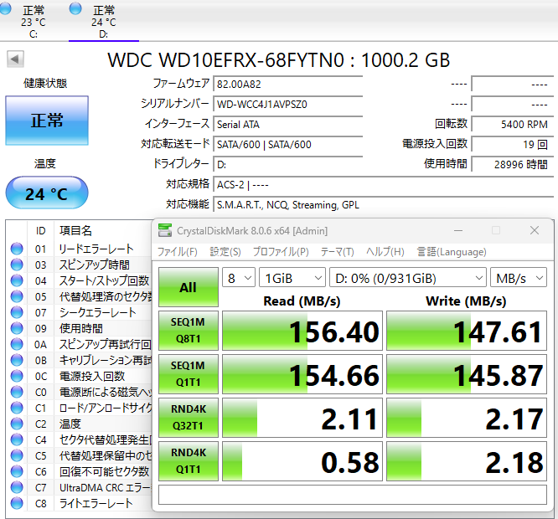Click status orb for attribute C5
This screenshot has width=558, height=519.
click(x=17, y=455)
